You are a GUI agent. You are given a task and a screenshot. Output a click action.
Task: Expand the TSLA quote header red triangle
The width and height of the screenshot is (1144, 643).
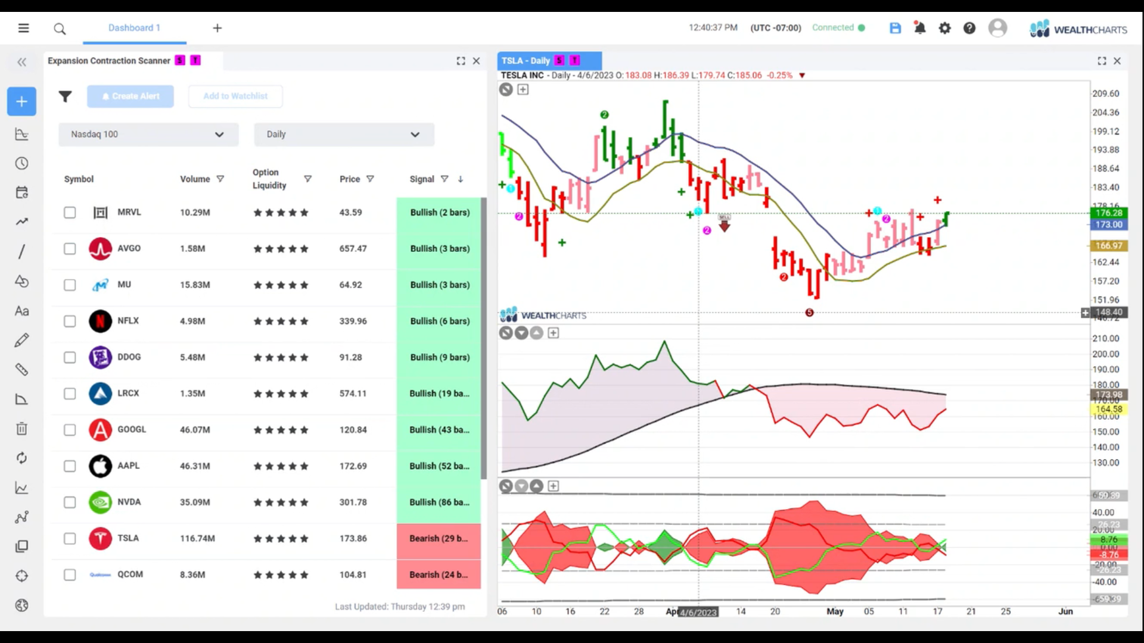(802, 76)
